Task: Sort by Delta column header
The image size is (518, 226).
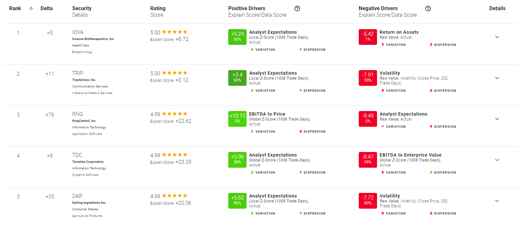Action: coord(46,9)
